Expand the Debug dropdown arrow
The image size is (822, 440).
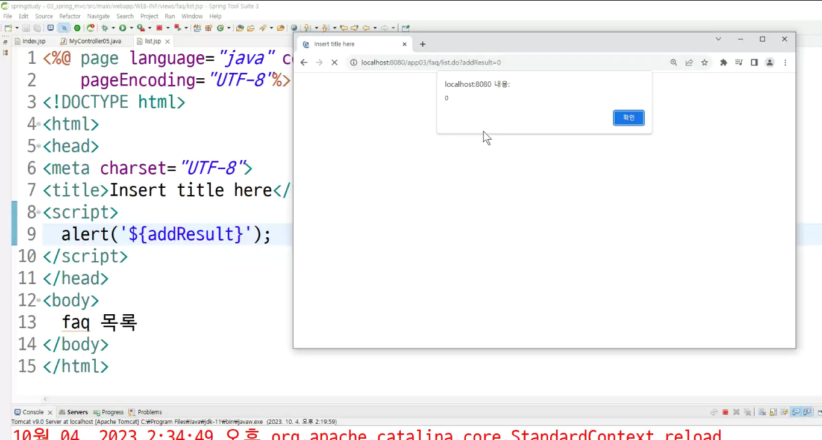click(x=113, y=28)
